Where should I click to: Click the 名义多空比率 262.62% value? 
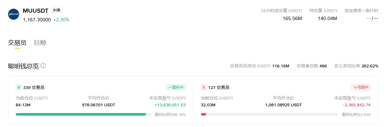370,66
